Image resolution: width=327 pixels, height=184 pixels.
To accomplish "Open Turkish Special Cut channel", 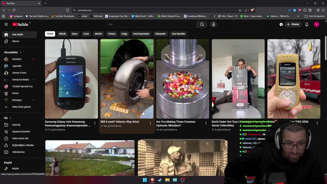I will tap(19, 86).
